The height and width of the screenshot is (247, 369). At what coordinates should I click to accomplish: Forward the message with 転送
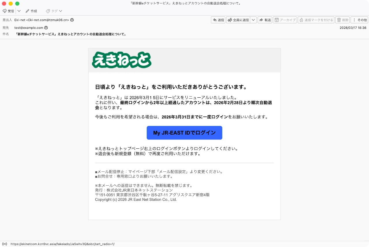coord(265,20)
